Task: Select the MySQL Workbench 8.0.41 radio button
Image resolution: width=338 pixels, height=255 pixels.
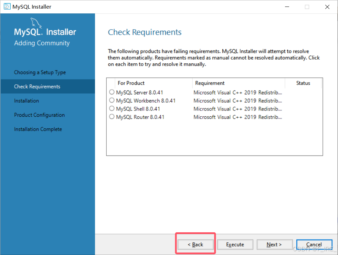Action: point(112,100)
